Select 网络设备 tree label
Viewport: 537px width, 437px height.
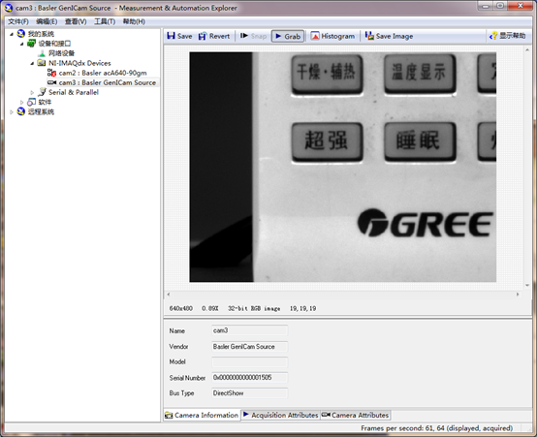(x=61, y=53)
